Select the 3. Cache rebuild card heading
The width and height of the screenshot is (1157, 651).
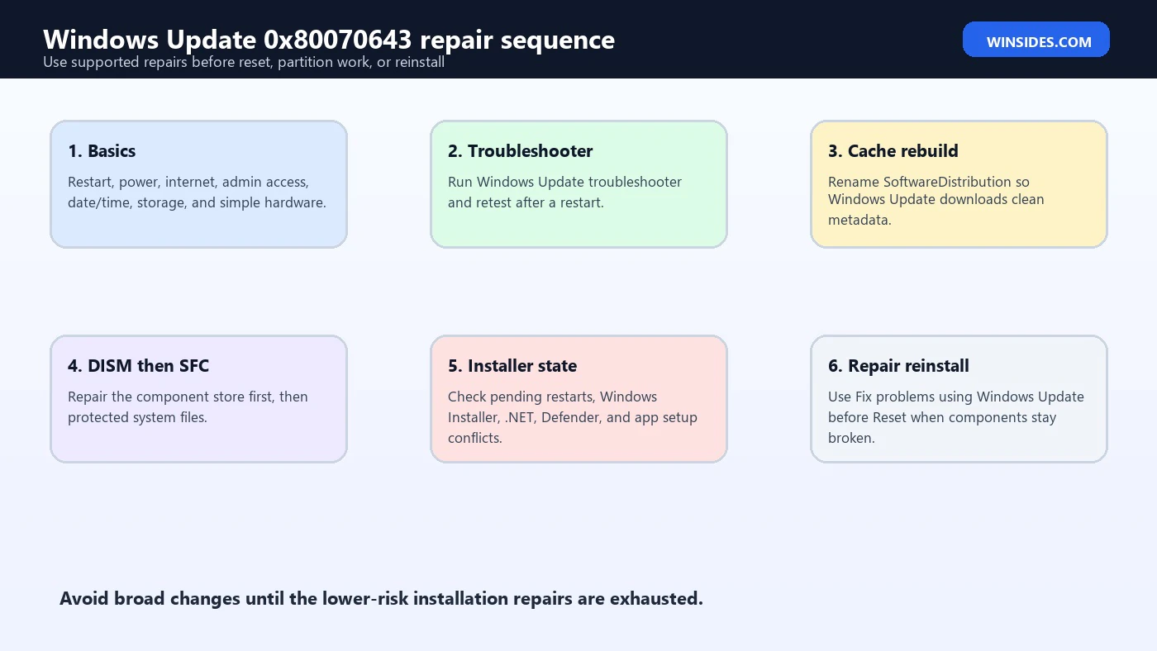[893, 151]
